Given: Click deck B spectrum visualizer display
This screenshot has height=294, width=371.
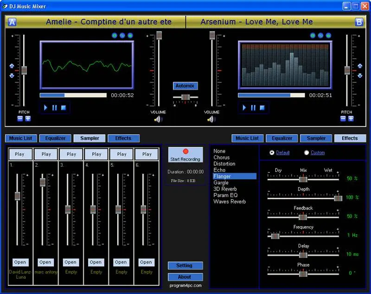Looking at the screenshot, I should 285,65.
